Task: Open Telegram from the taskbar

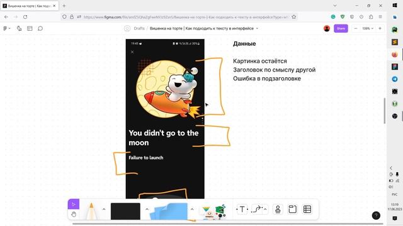Action: click(395, 79)
